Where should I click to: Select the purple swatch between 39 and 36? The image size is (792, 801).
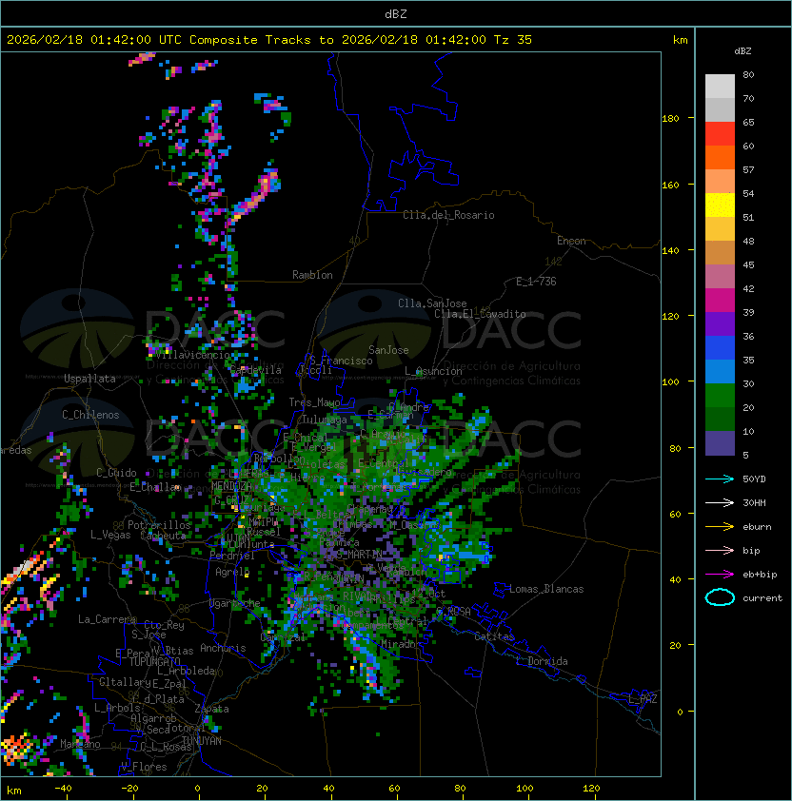720,323
